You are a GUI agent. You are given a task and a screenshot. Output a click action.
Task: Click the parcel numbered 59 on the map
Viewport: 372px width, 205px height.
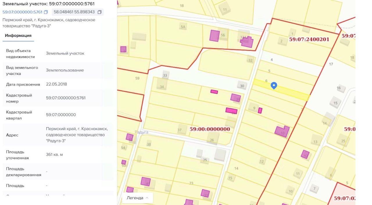pyautogui.click(x=137, y=78)
